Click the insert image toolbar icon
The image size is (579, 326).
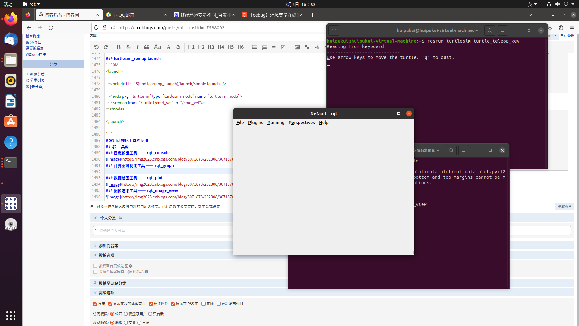pos(297,47)
